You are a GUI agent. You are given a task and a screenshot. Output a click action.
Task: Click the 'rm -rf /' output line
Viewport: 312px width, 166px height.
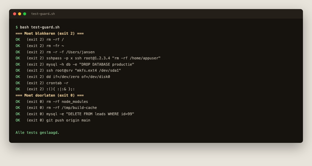[40, 39]
